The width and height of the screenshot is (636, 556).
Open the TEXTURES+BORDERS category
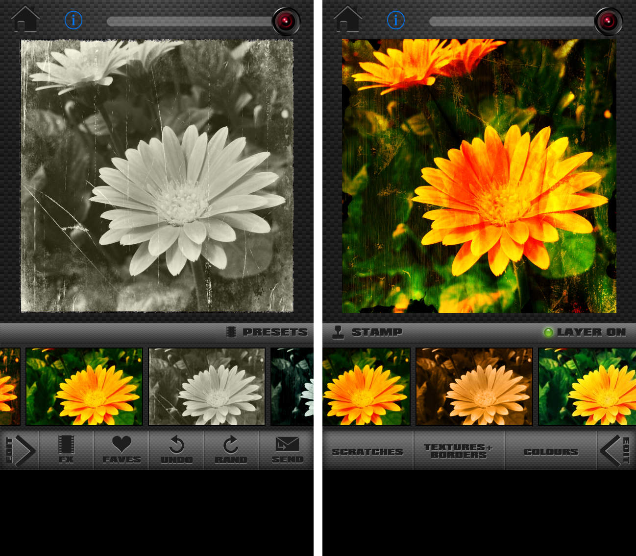pyautogui.click(x=459, y=450)
